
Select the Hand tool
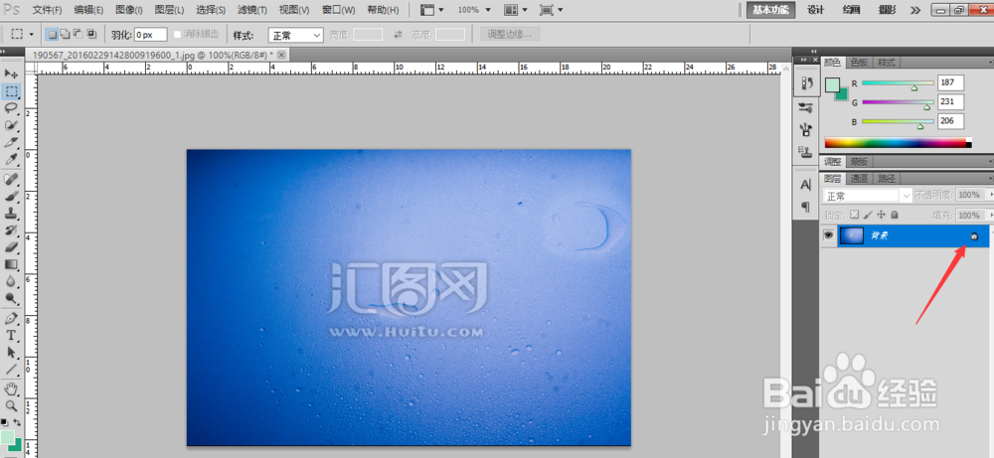coord(11,388)
